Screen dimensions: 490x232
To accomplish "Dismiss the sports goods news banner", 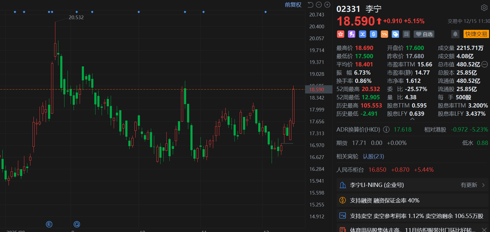I will [484, 230].
